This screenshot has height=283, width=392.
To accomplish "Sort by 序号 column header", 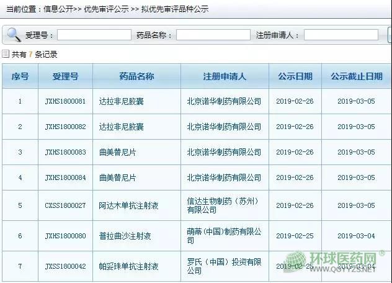I will tap(20, 76).
